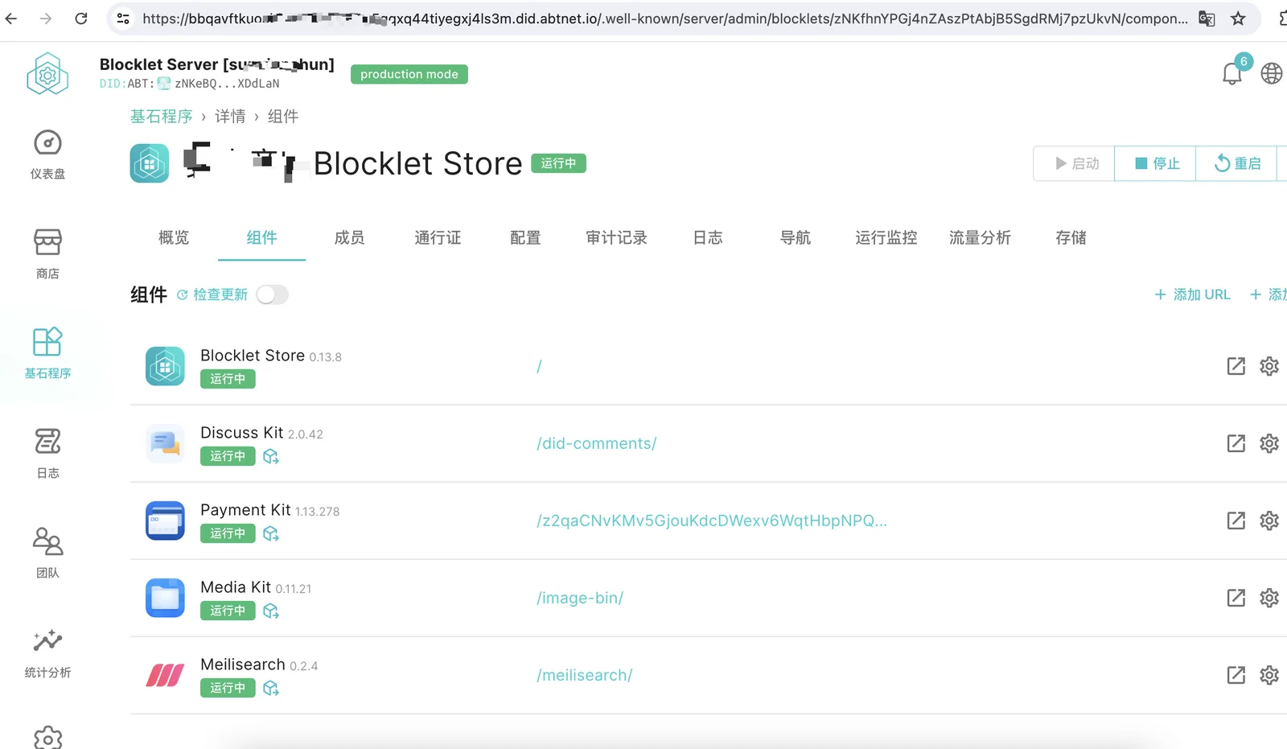Screen dimensions: 1287x749
Task: Open the language globe icon
Action: click(x=1272, y=73)
